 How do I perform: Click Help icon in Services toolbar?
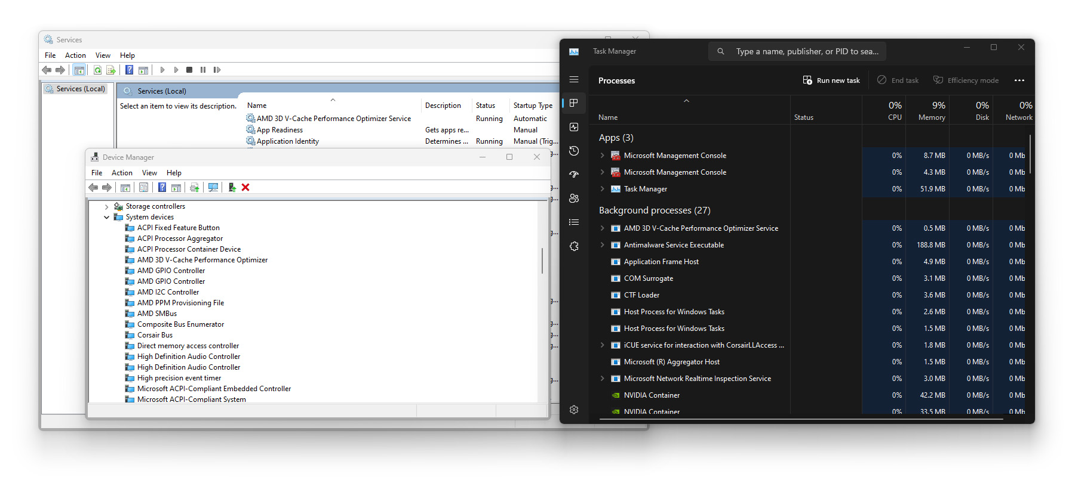tap(129, 70)
